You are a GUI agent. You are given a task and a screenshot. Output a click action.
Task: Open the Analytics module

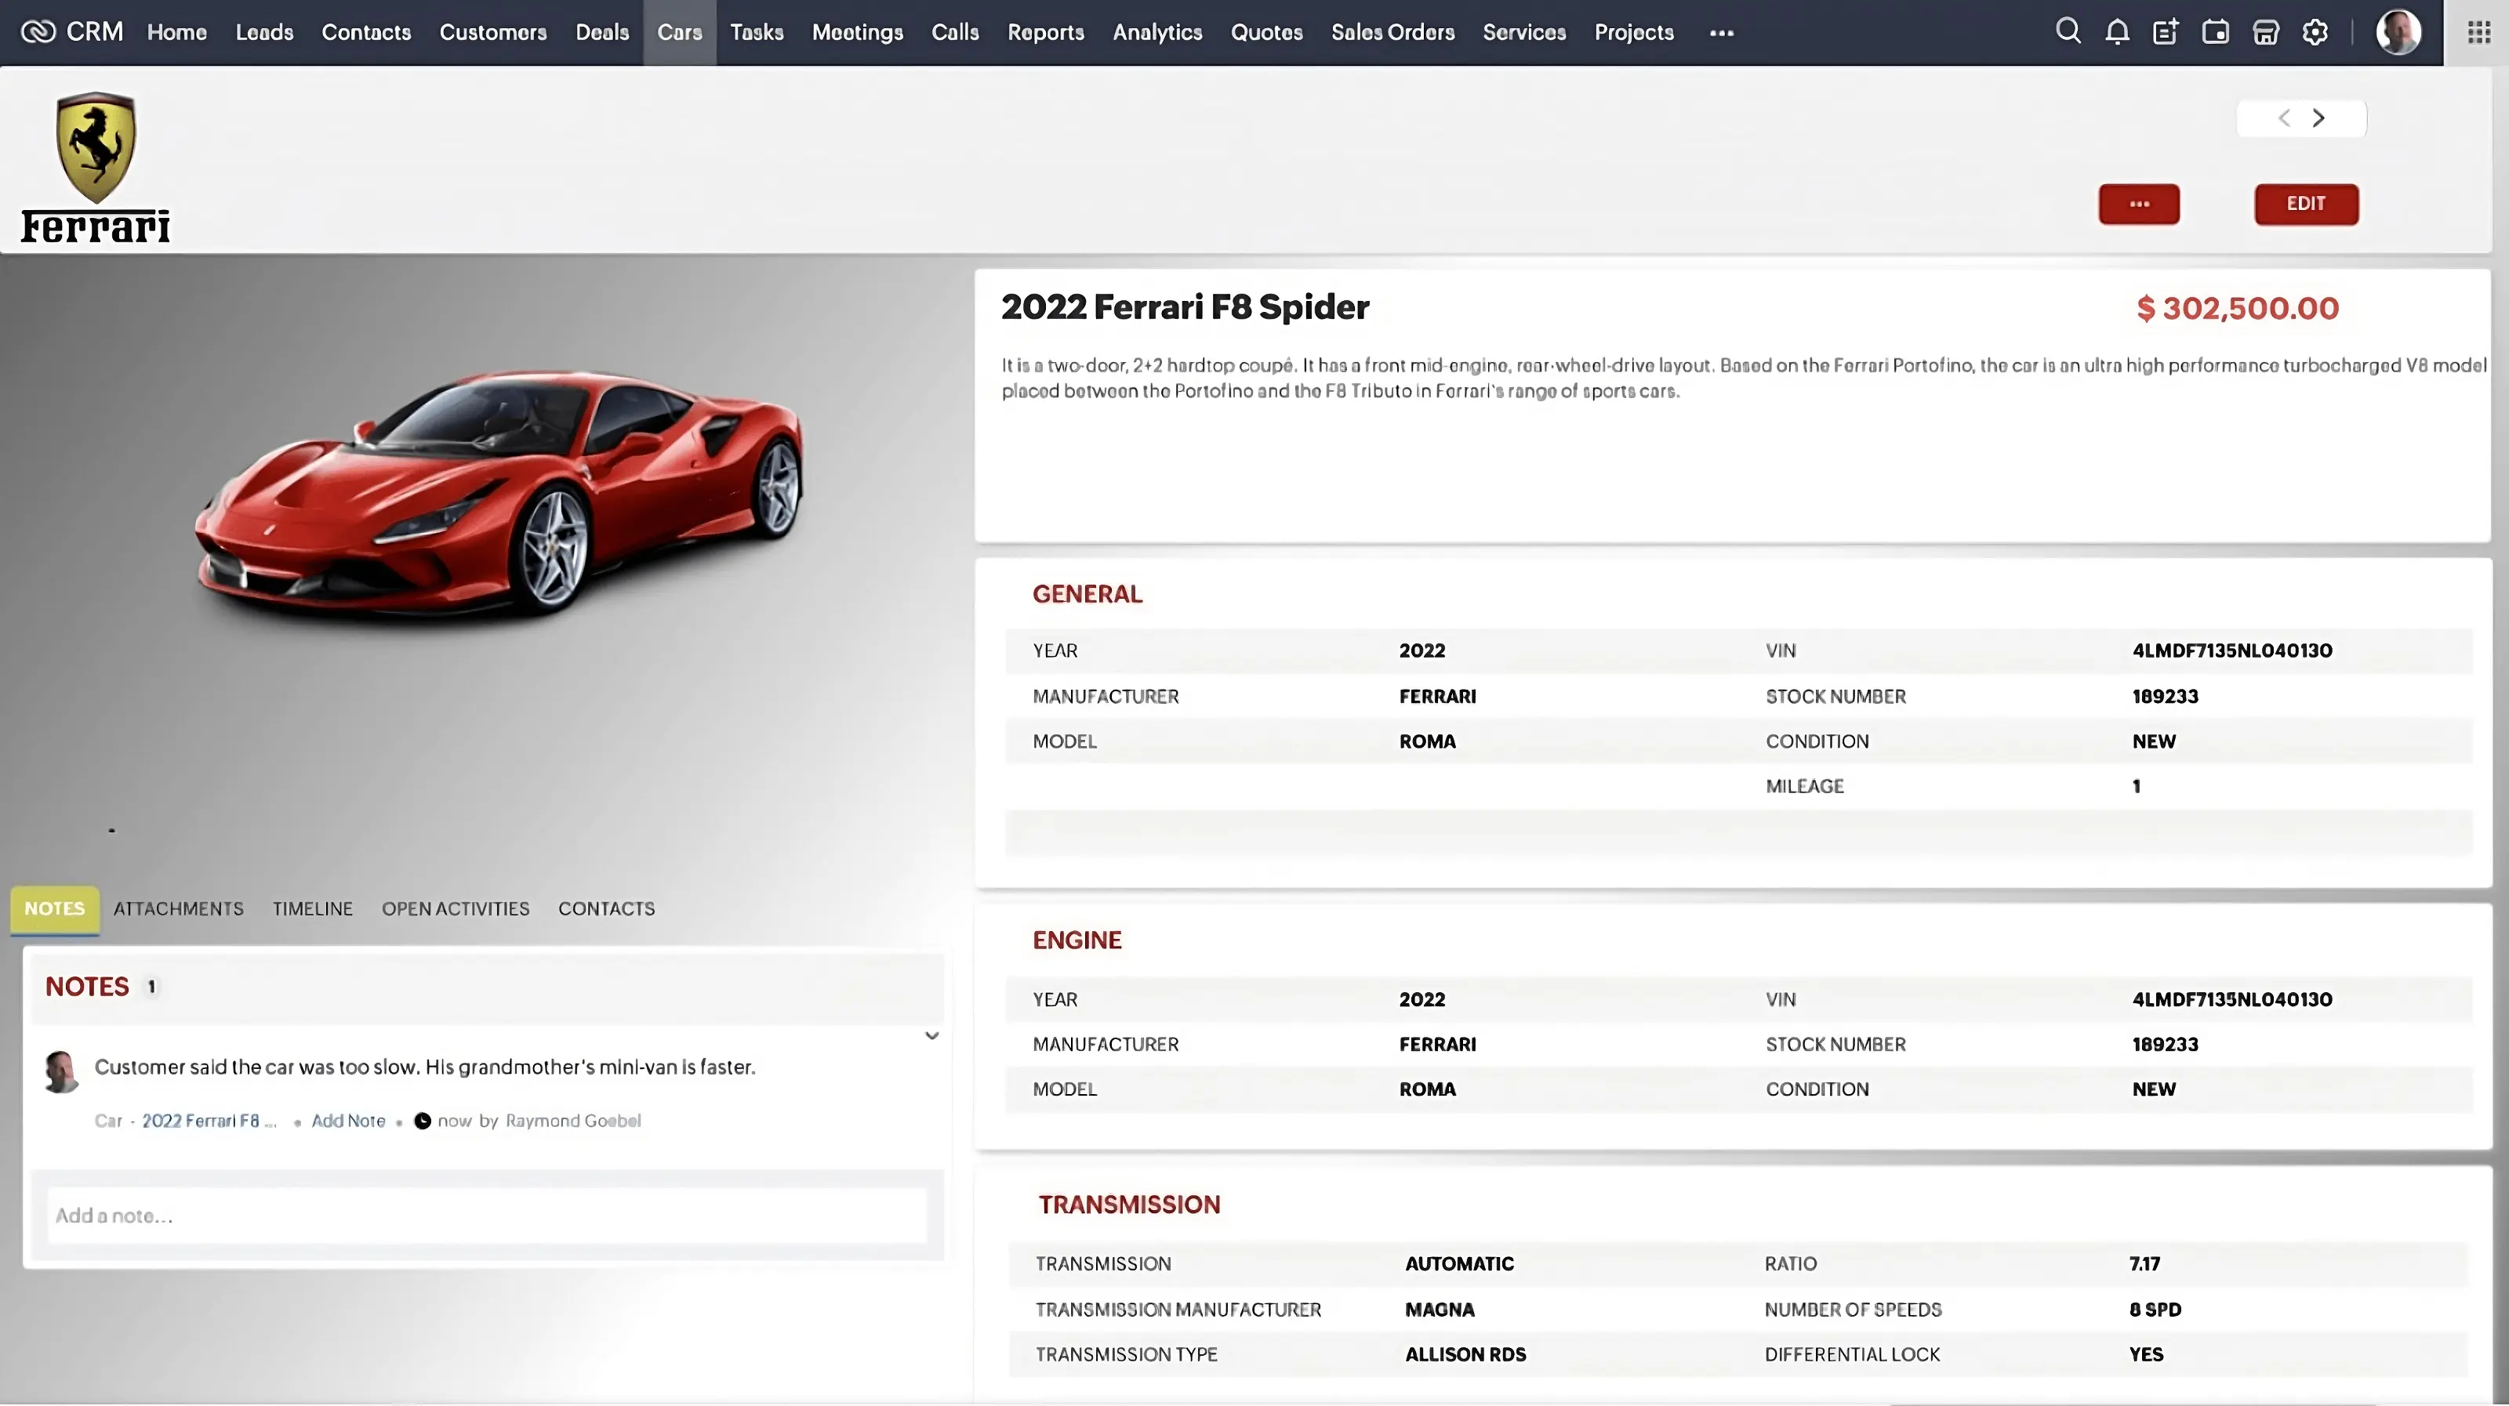1157,32
